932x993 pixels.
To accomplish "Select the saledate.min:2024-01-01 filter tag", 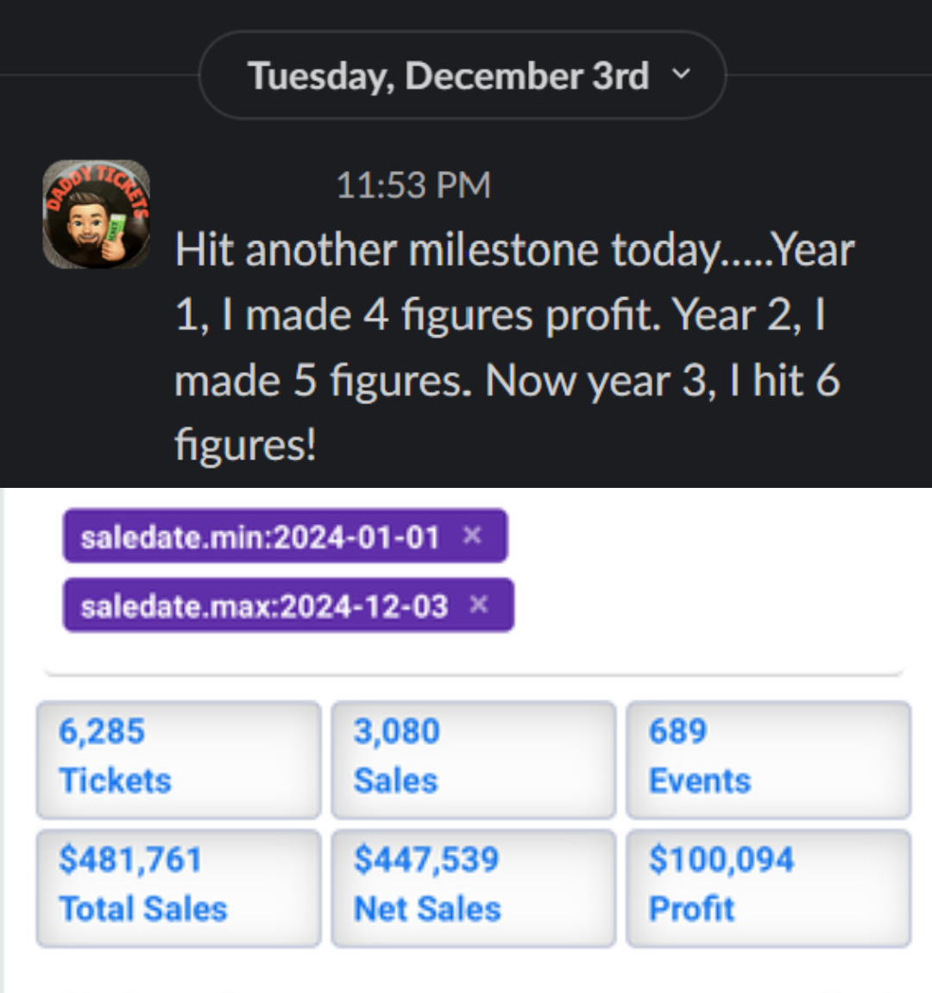I will (260, 537).
